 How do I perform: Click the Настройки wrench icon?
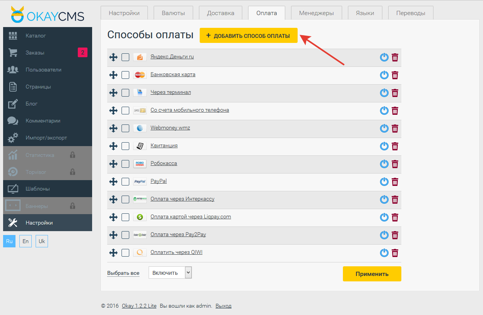click(13, 223)
